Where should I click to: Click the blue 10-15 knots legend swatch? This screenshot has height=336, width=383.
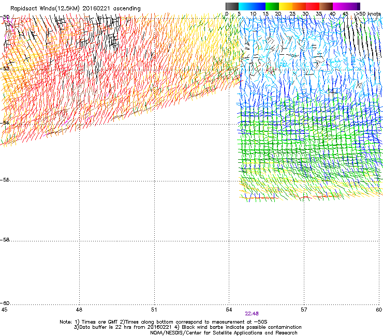click(x=259, y=6)
